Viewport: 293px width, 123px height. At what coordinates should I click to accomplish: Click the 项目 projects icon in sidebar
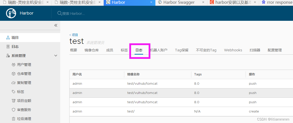8,38
